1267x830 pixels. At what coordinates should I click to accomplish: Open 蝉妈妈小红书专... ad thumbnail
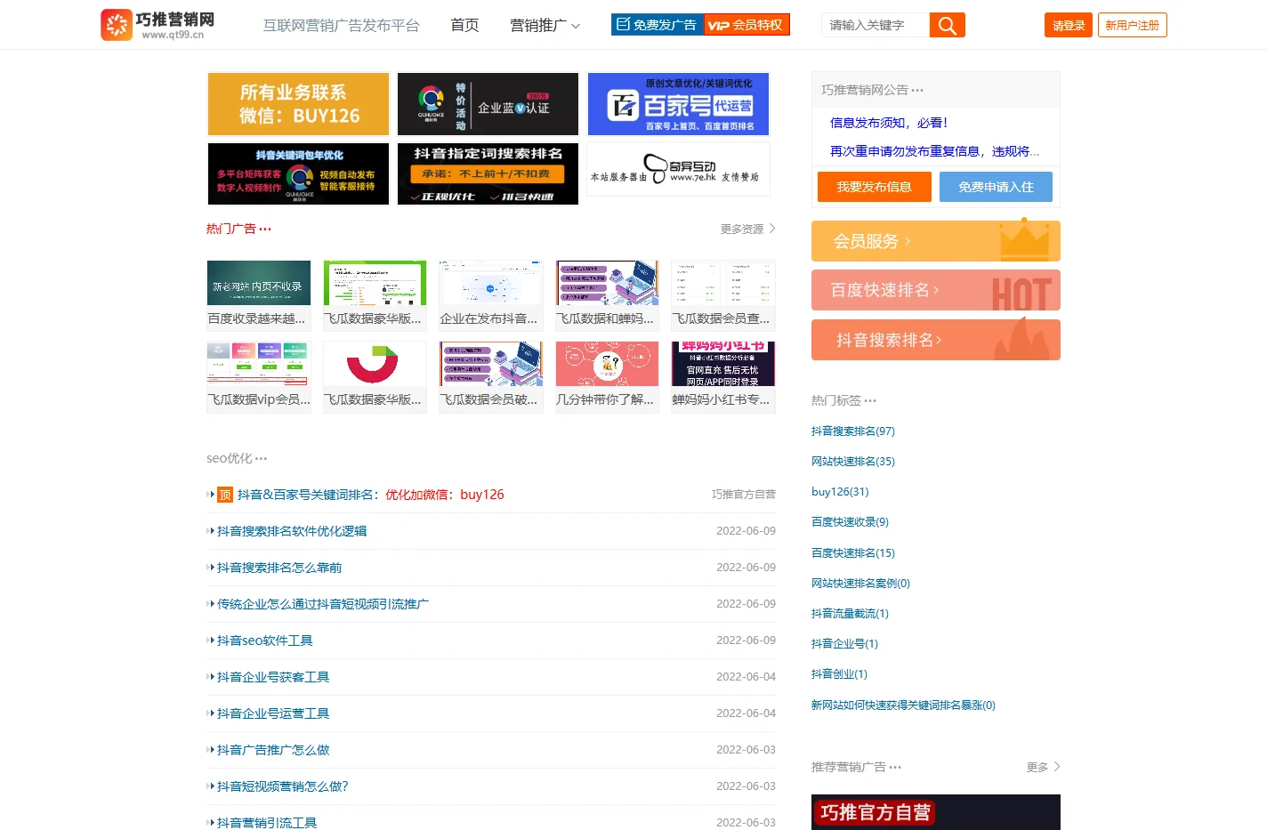click(x=723, y=377)
